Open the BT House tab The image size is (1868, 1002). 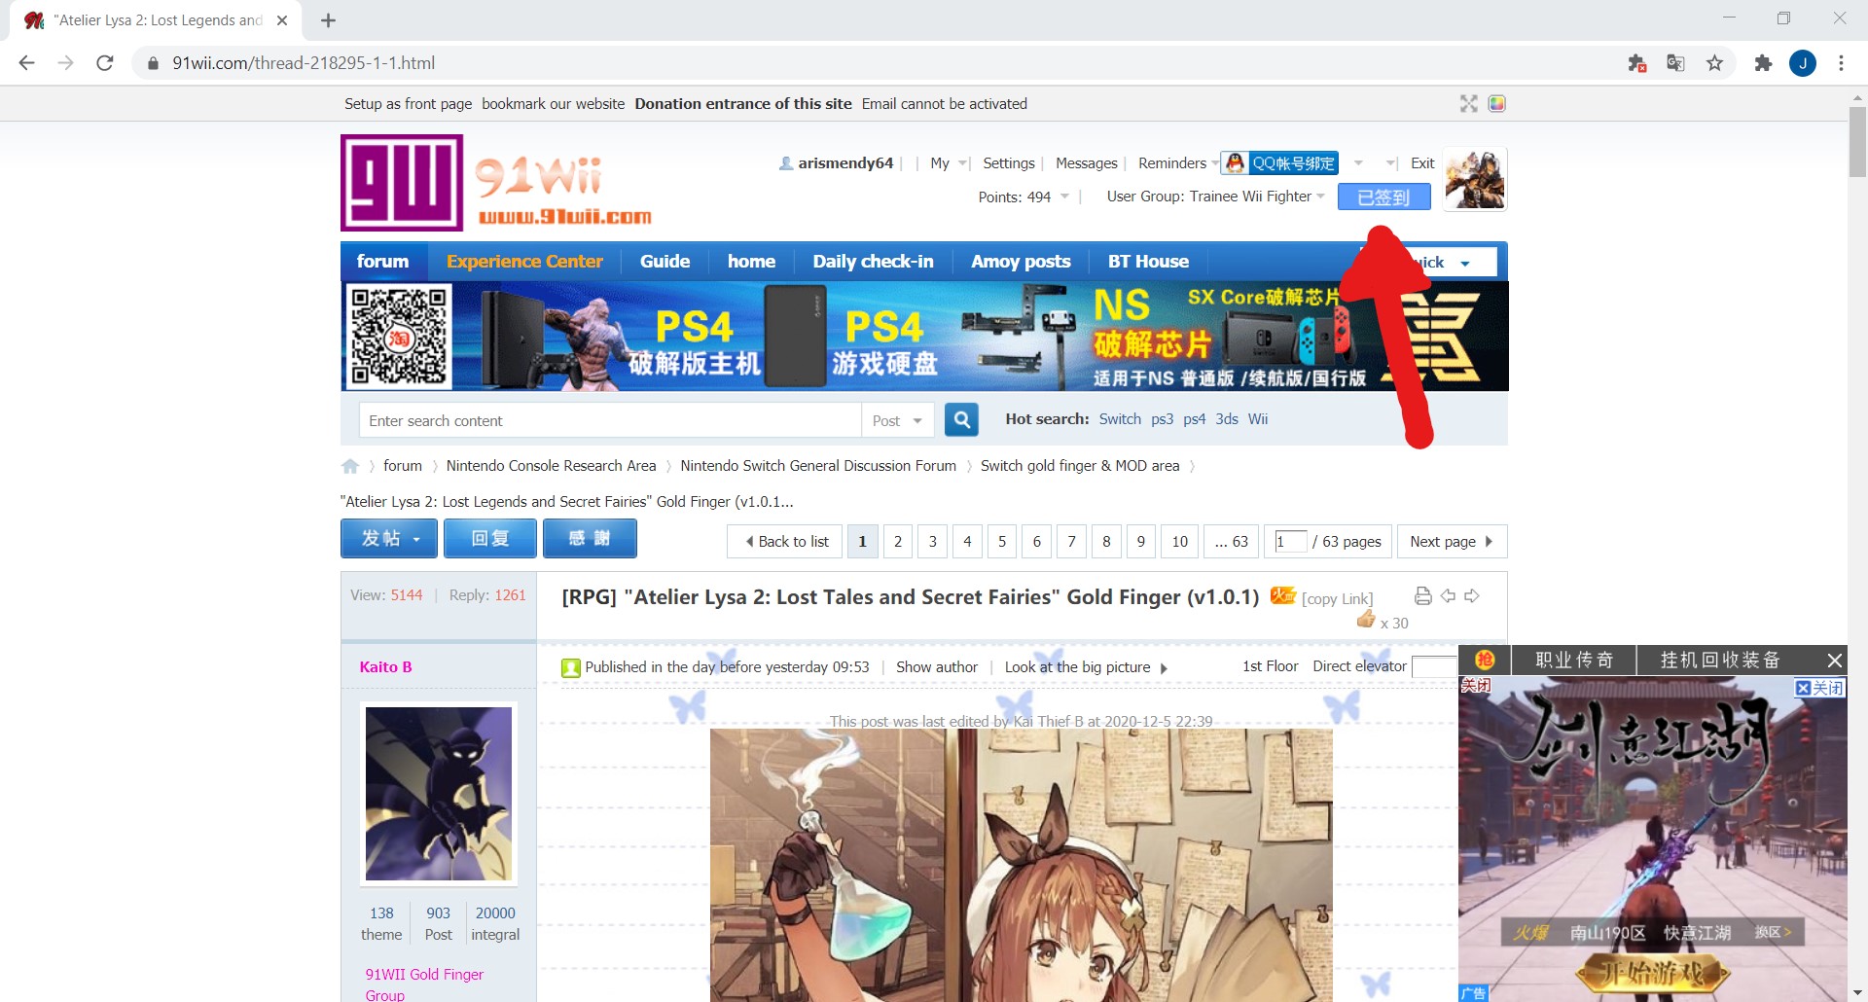pyautogui.click(x=1148, y=262)
